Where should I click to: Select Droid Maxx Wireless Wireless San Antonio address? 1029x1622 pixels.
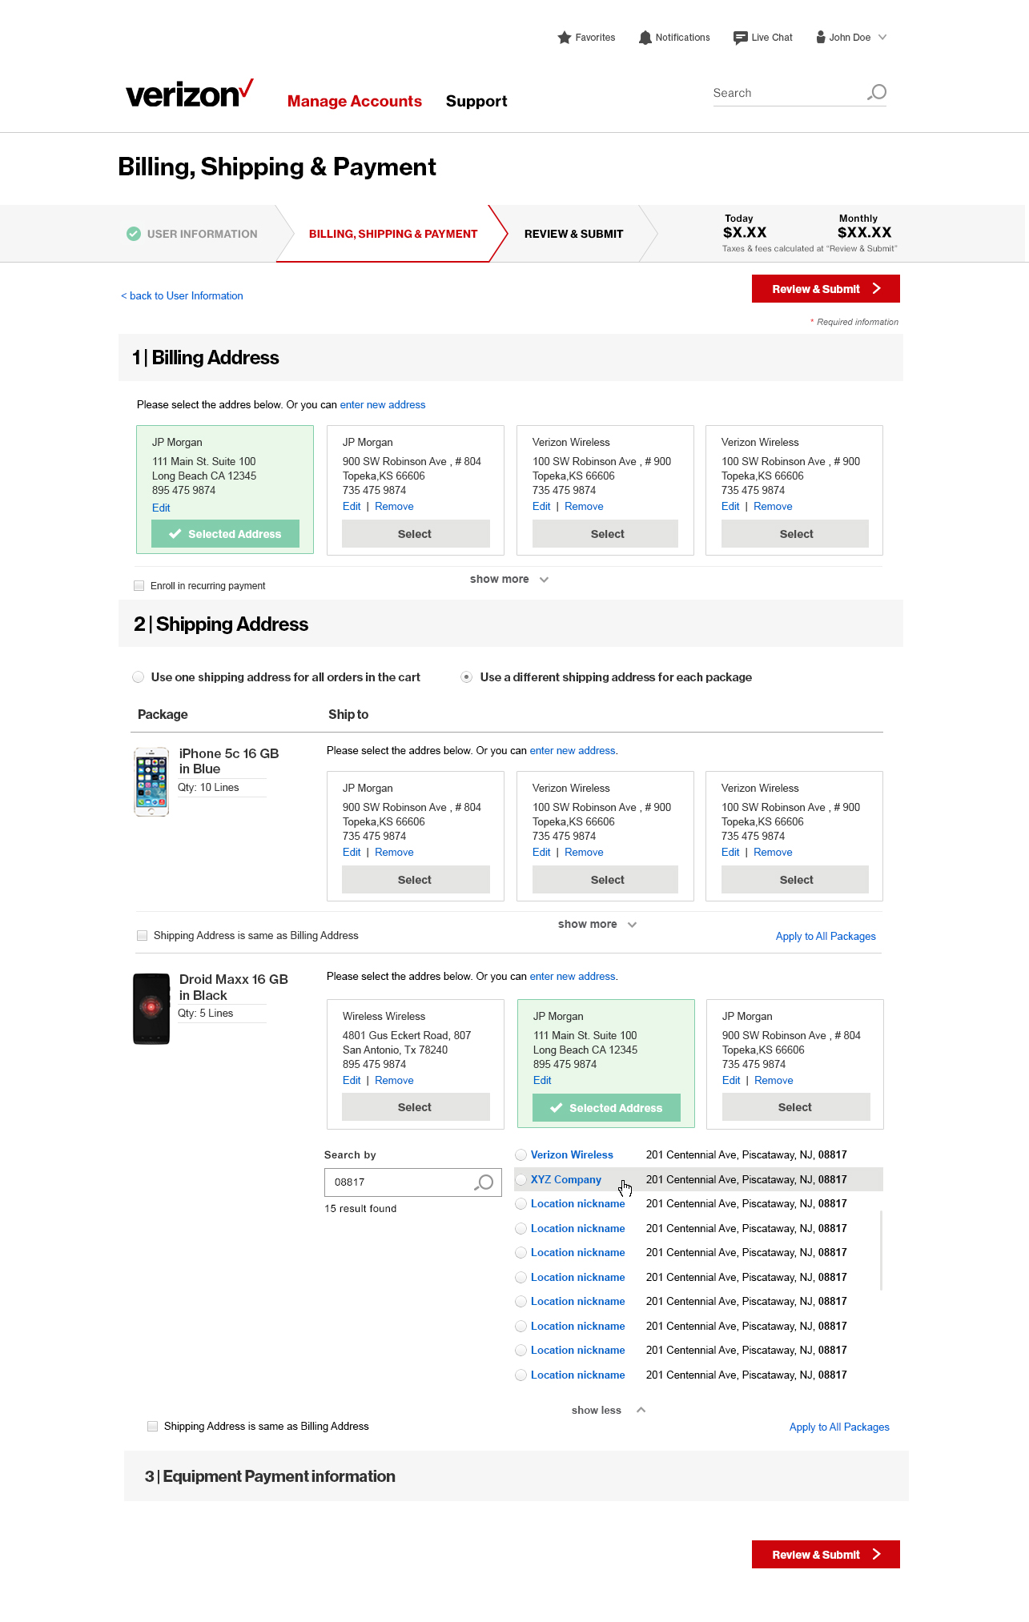(416, 1107)
